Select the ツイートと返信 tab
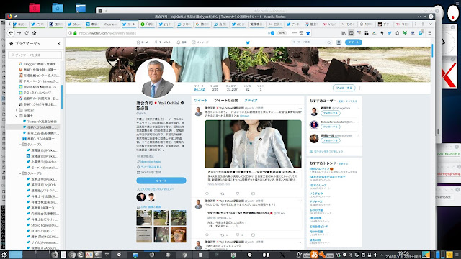This screenshot has width=461, height=259. click(225, 101)
